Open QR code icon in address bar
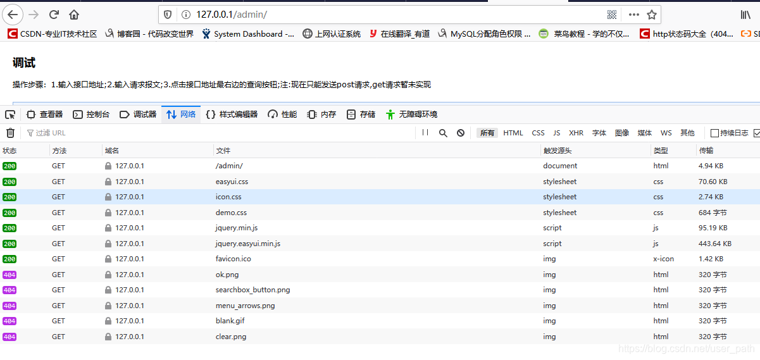The width and height of the screenshot is (760, 360). click(612, 14)
